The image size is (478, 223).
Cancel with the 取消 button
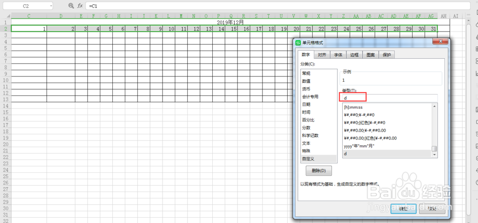tap(432, 209)
